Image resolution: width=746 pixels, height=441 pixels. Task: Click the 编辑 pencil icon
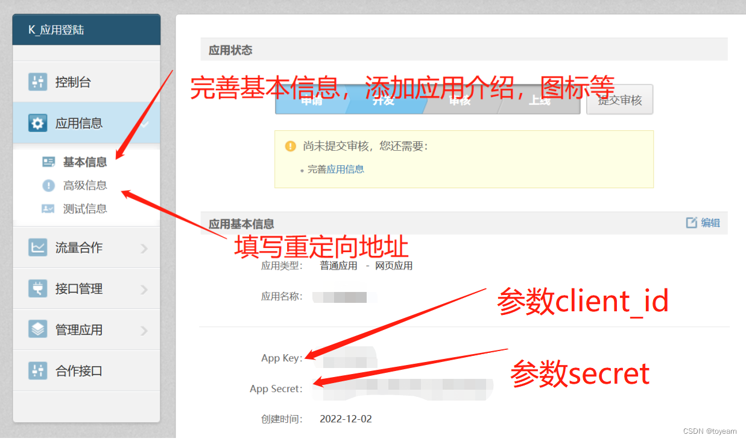pos(692,223)
